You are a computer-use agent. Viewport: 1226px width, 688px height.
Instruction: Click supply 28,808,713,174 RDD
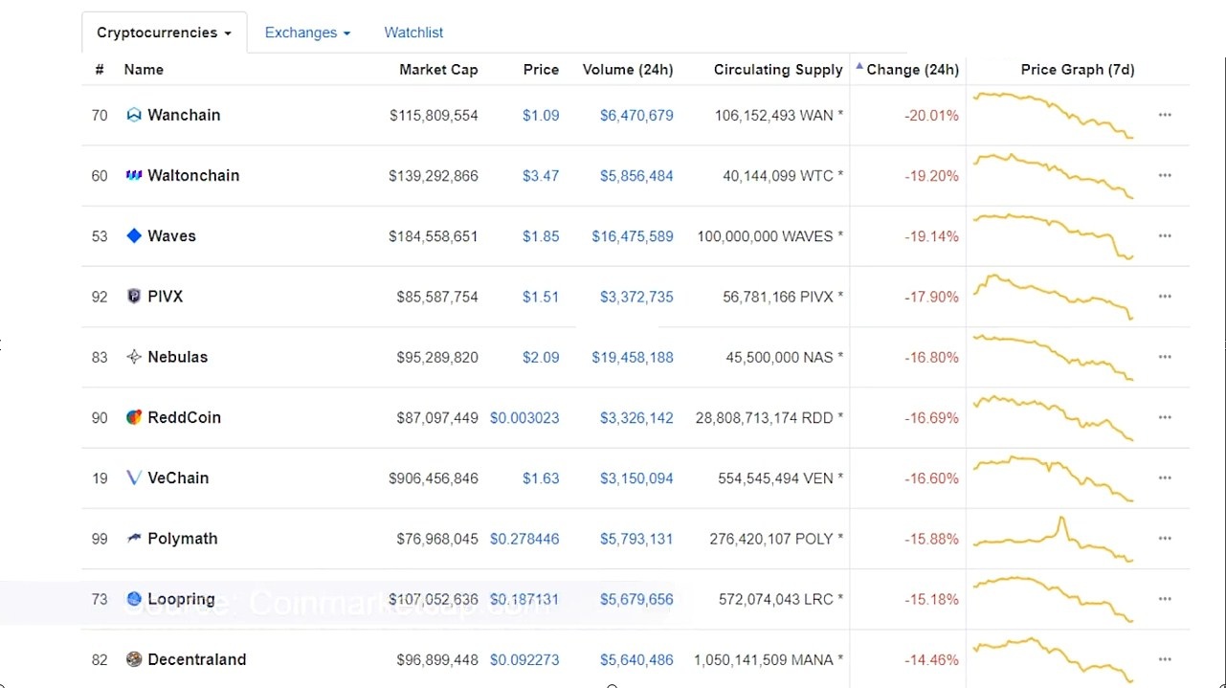pyautogui.click(x=769, y=417)
